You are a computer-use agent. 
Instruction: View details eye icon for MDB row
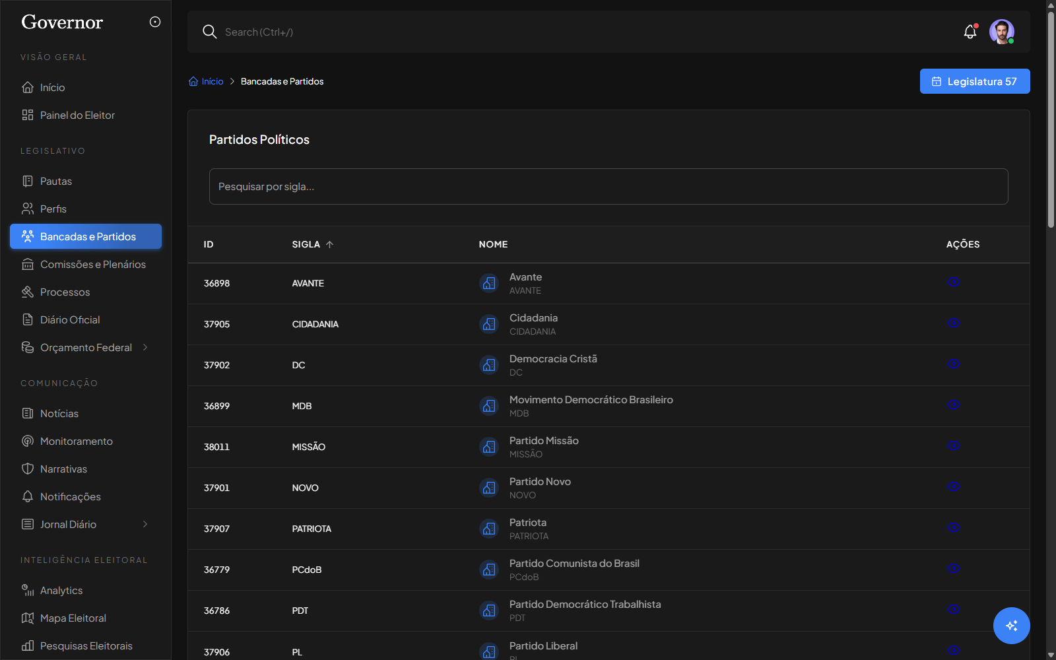pos(954,405)
